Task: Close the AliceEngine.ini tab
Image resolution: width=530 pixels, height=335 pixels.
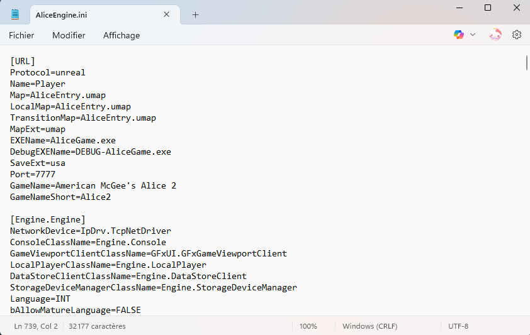Action: click(x=167, y=14)
